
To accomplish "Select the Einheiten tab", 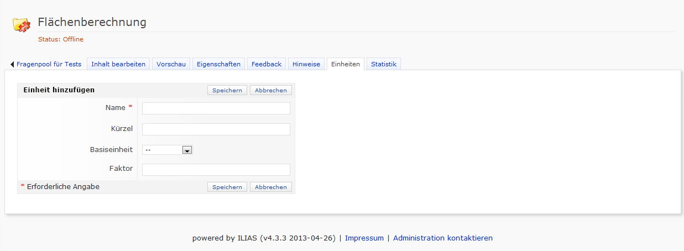I will 346,64.
